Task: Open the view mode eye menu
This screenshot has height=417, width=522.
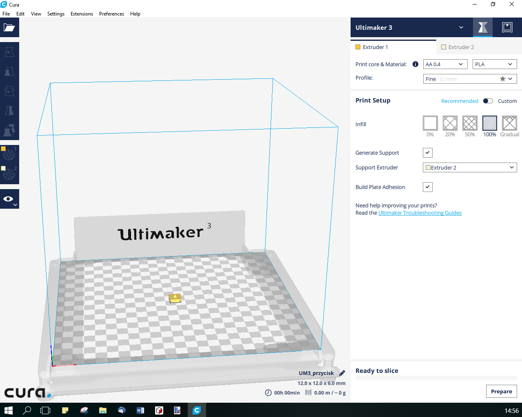Action: [x=9, y=199]
